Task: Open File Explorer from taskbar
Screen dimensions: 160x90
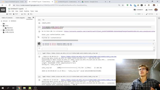Action: pyautogui.click(x=24, y=88)
